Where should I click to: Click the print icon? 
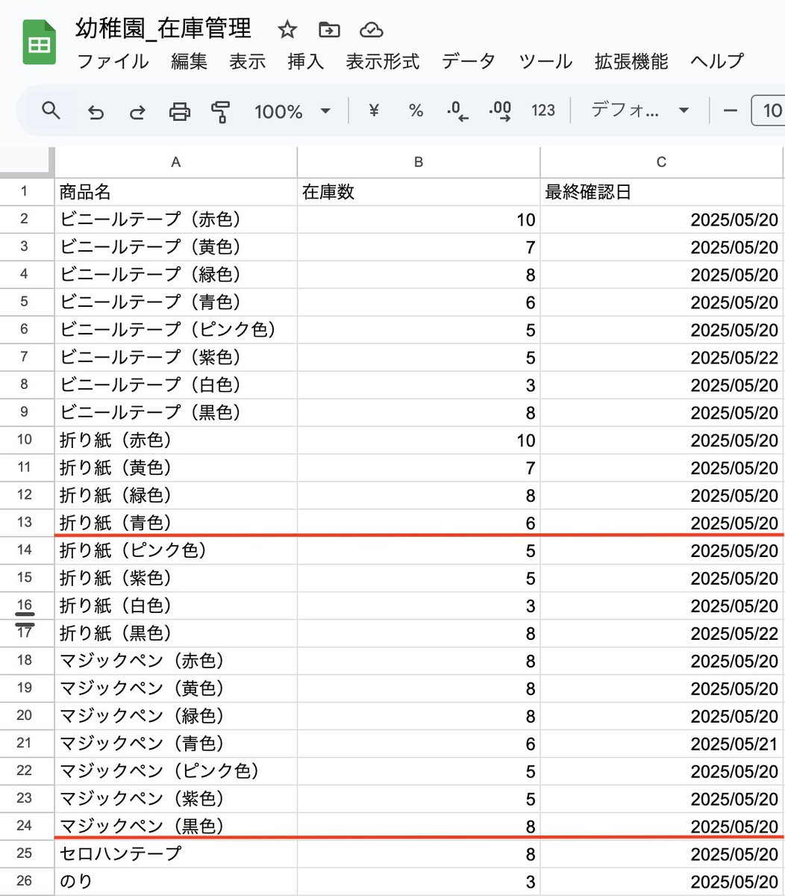(179, 112)
